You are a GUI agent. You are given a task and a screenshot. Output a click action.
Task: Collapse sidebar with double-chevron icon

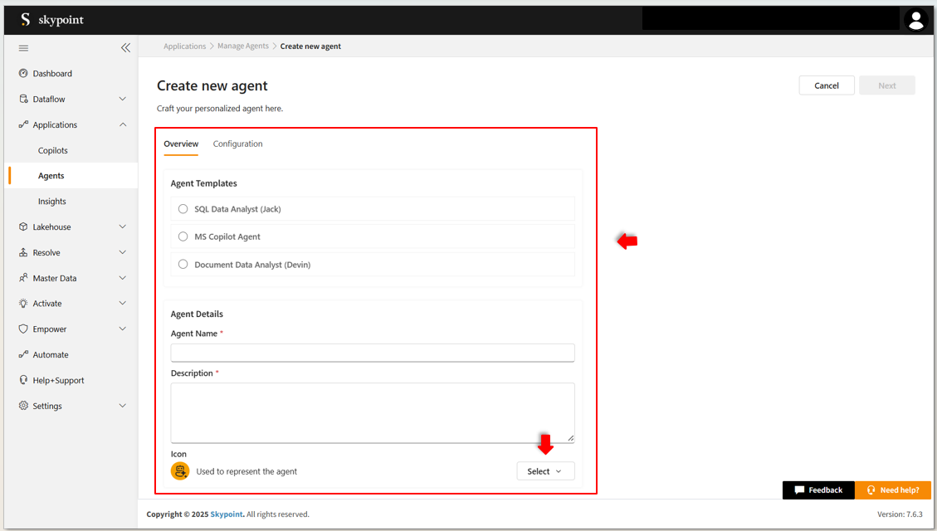(125, 48)
